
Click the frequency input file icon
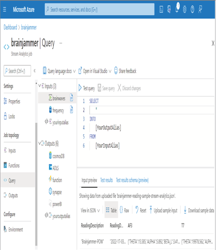point(71,110)
